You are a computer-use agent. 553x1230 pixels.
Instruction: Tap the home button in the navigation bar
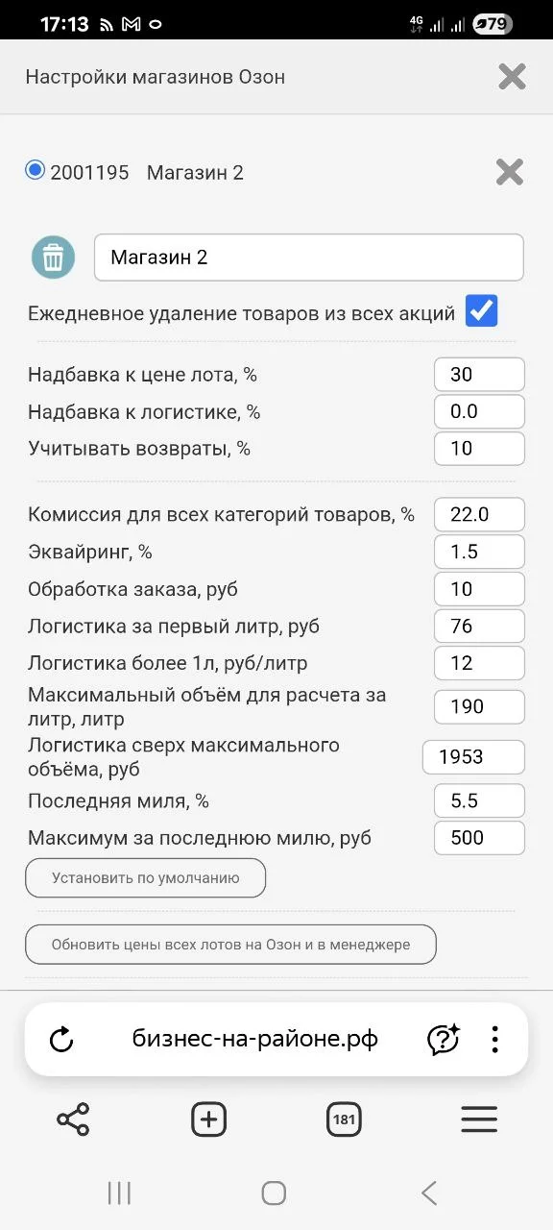[274, 1193]
